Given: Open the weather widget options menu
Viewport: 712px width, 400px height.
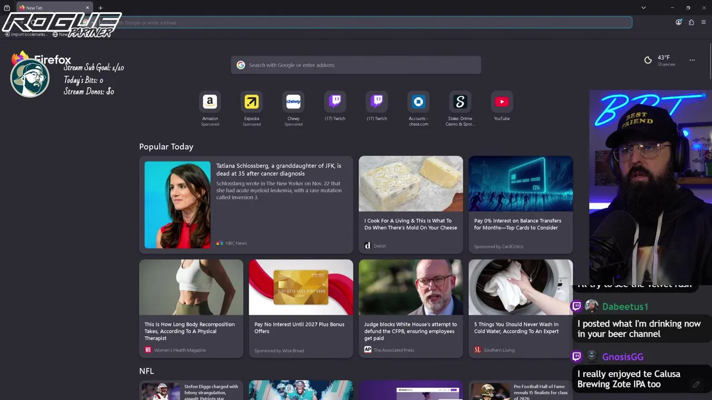Looking at the screenshot, I should pyautogui.click(x=692, y=60).
